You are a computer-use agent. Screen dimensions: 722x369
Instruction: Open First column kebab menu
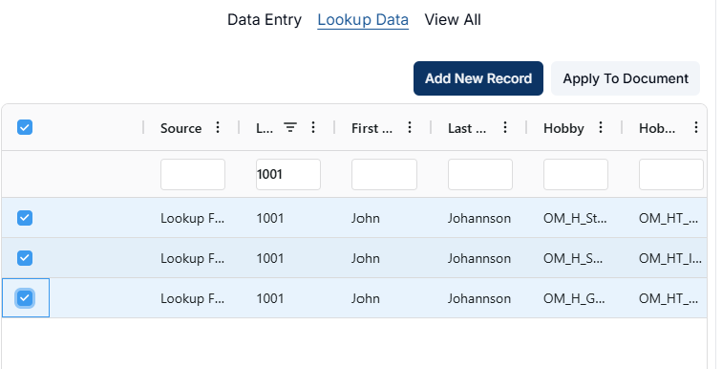[x=410, y=127]
